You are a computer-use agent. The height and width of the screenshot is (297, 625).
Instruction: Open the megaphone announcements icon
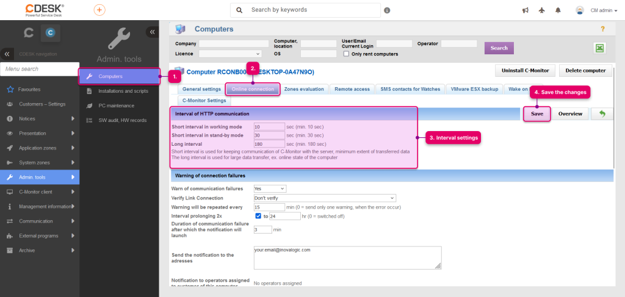(526, 11)
